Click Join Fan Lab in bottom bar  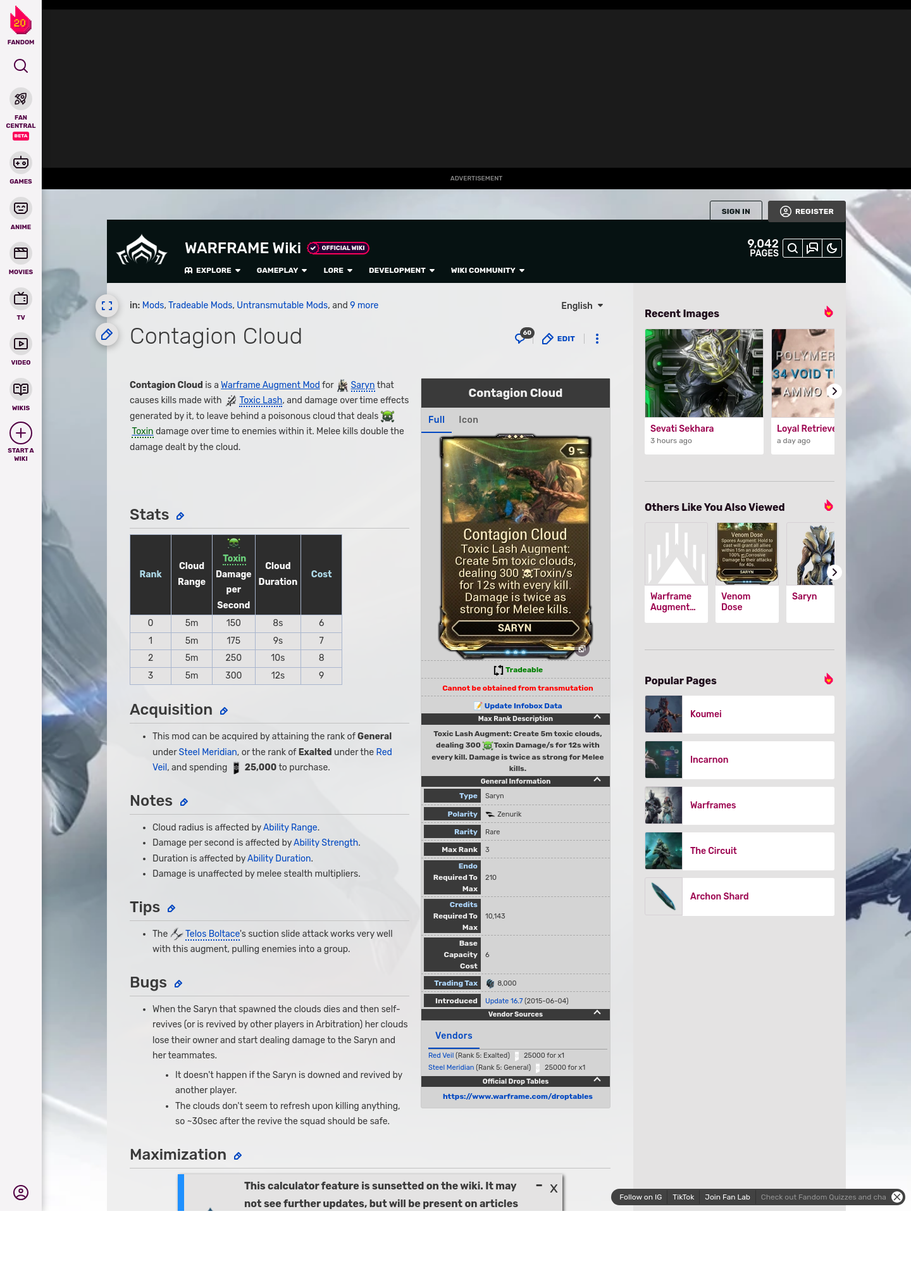(728, 1197)
